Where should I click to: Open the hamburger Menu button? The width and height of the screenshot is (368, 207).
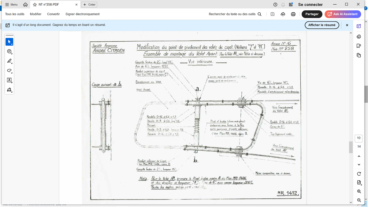pyautogui.click(x=11, y=5)
